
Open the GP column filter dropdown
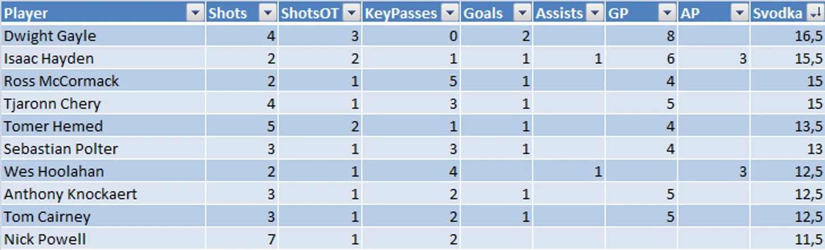click(667, 13)
